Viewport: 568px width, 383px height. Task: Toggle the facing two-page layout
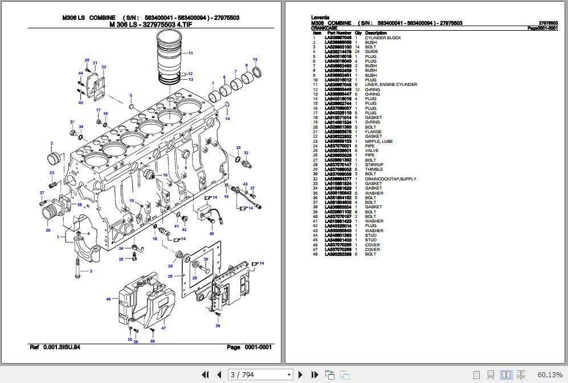[506, 375]
